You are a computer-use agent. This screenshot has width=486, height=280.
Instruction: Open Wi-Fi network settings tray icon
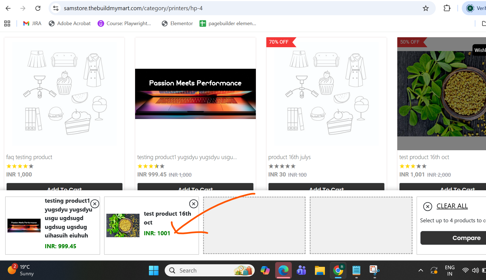pos(466,271)
